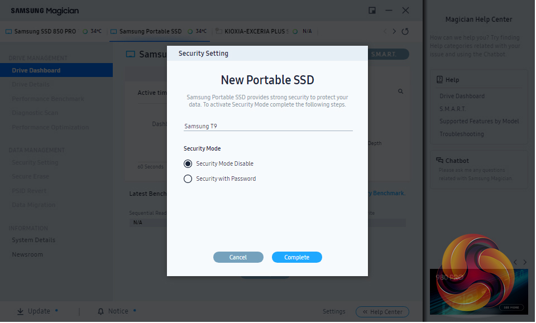Go to Diagnostic Scan
Screen dimensions: 536x323
pos(35,113)
